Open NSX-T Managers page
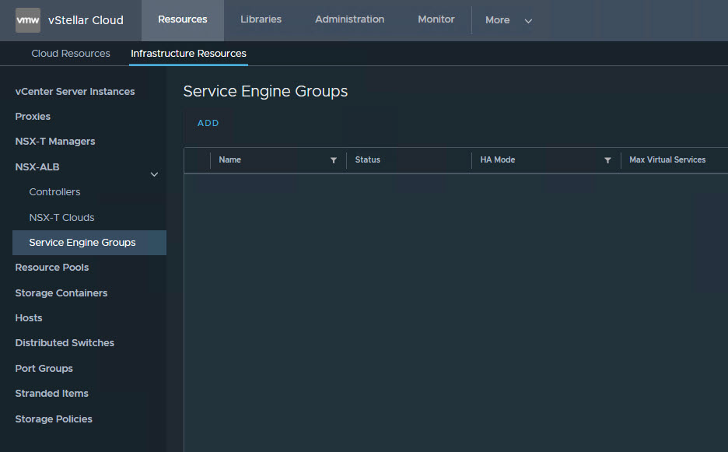Screen dimensions: 728x452 [x=55, y=142]
